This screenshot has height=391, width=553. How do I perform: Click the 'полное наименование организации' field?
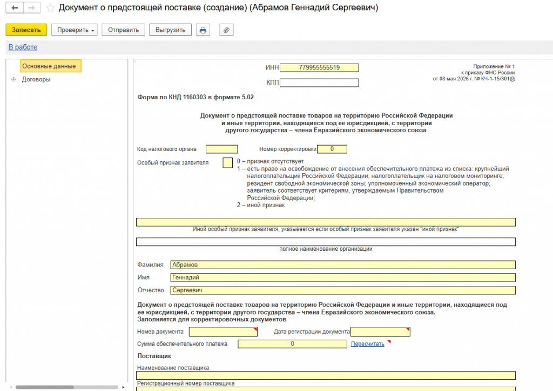click(326, 242)
